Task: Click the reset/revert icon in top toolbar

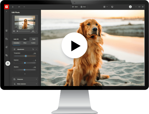Action: tap(13, 7)
